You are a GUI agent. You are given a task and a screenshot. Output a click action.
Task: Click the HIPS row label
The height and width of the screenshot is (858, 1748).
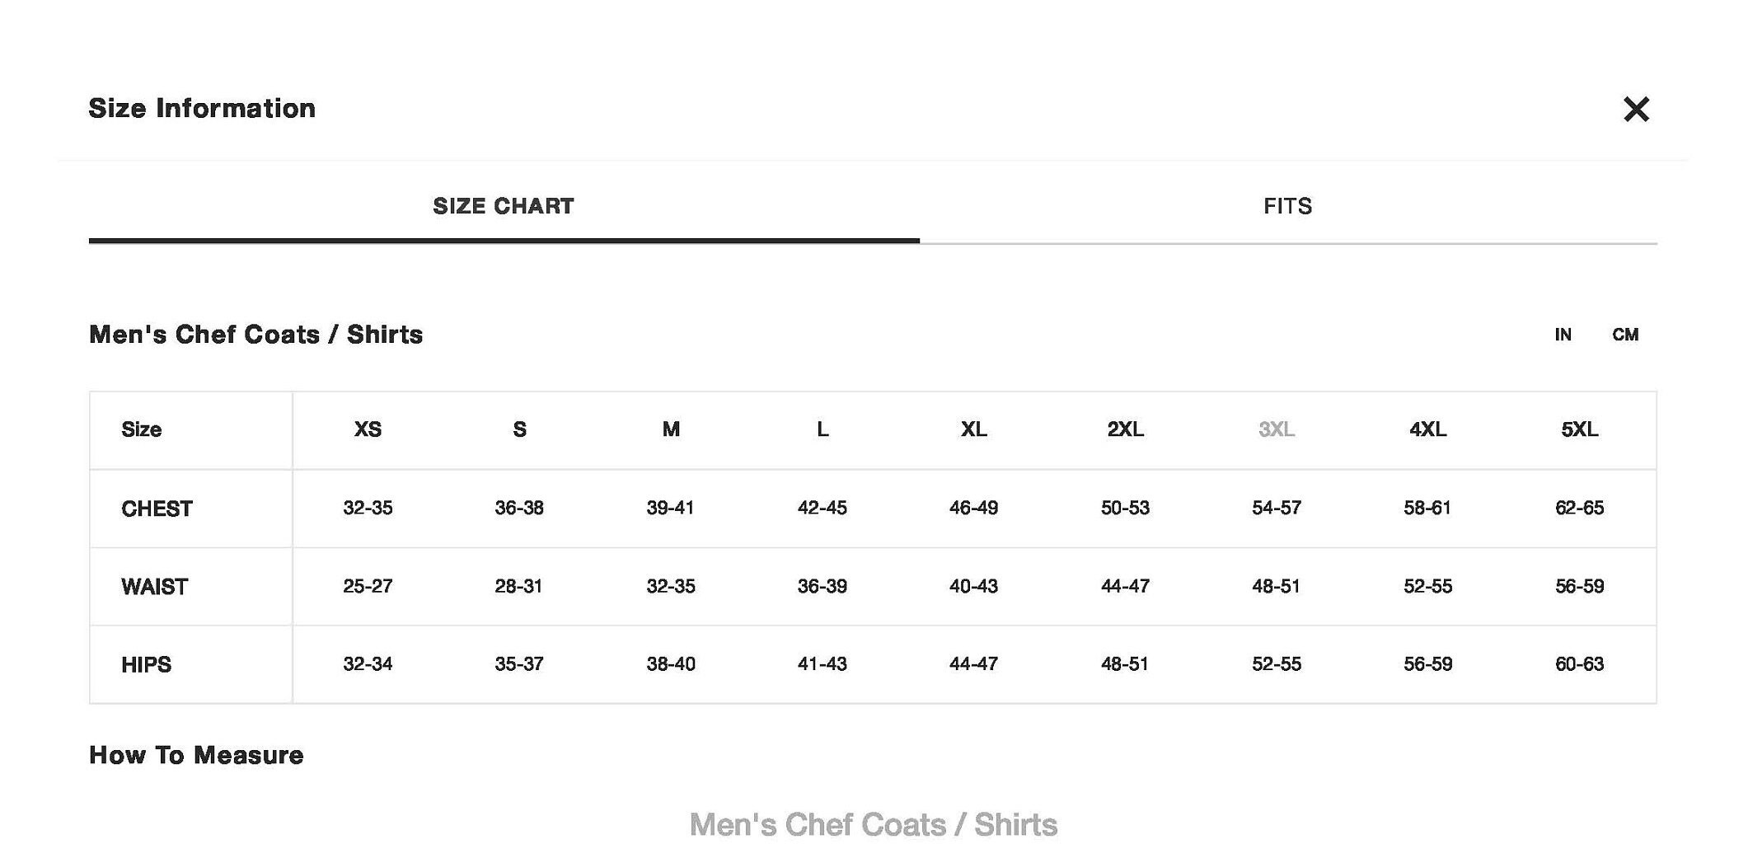(146, 665)
